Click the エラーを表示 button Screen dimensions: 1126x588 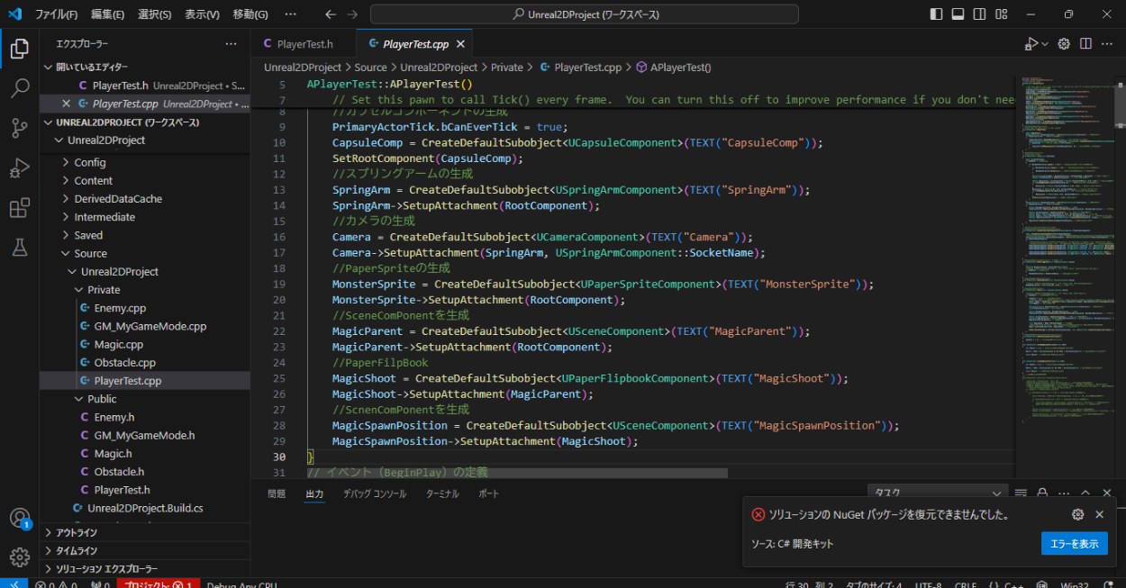(x=1074, y=544)
